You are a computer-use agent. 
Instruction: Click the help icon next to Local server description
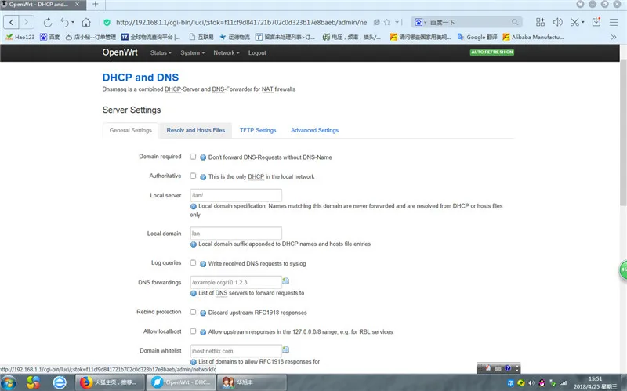194,206
